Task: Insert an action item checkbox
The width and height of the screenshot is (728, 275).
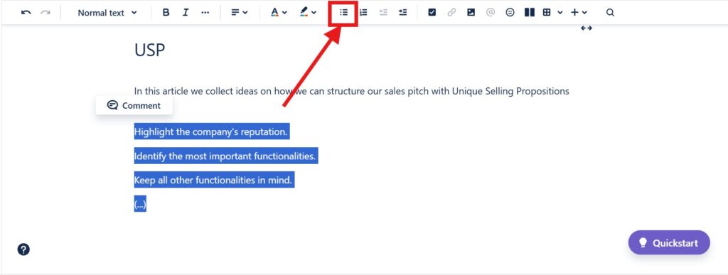Action: click(432, 13)
